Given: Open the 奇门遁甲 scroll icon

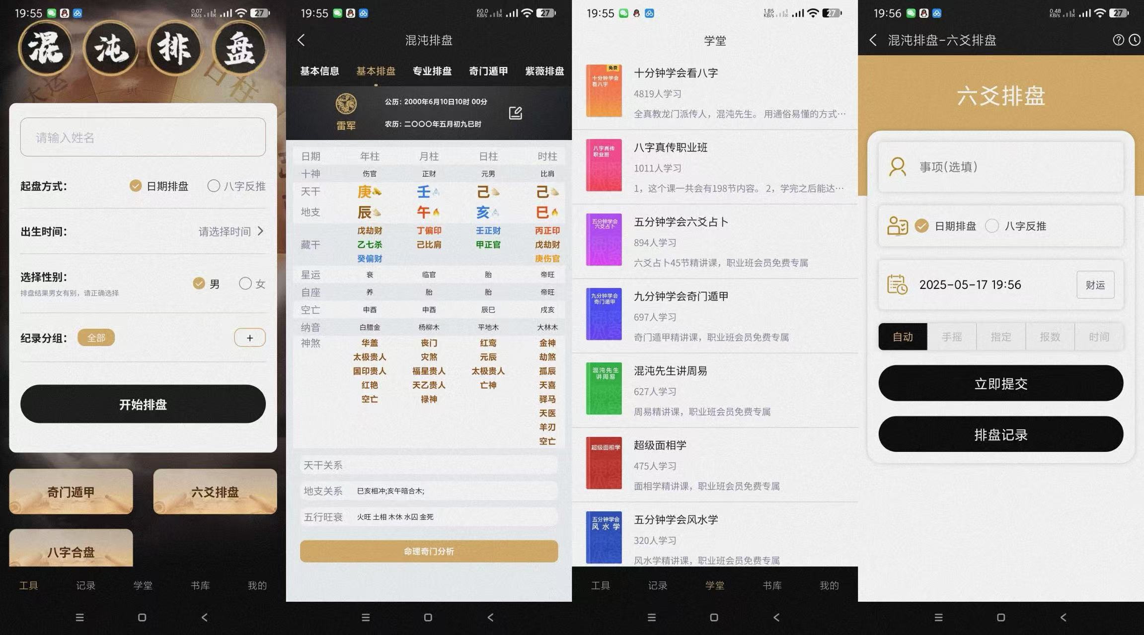Looking at the screenshot, I should [x=71, y=492].
